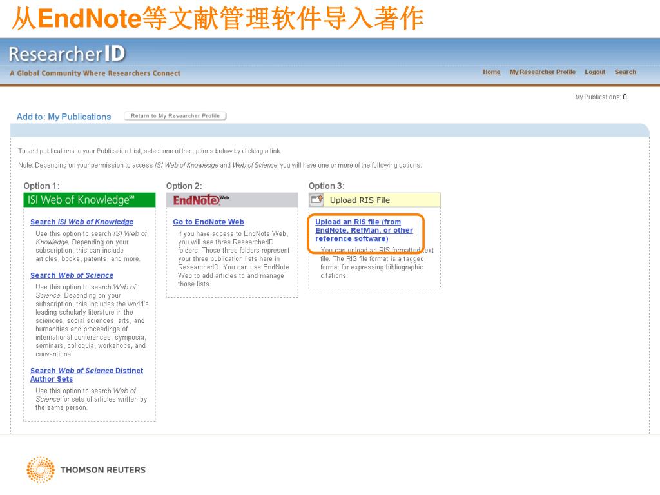Open the Search navigation link
This screenshot has width=660, height=495.
625,72
